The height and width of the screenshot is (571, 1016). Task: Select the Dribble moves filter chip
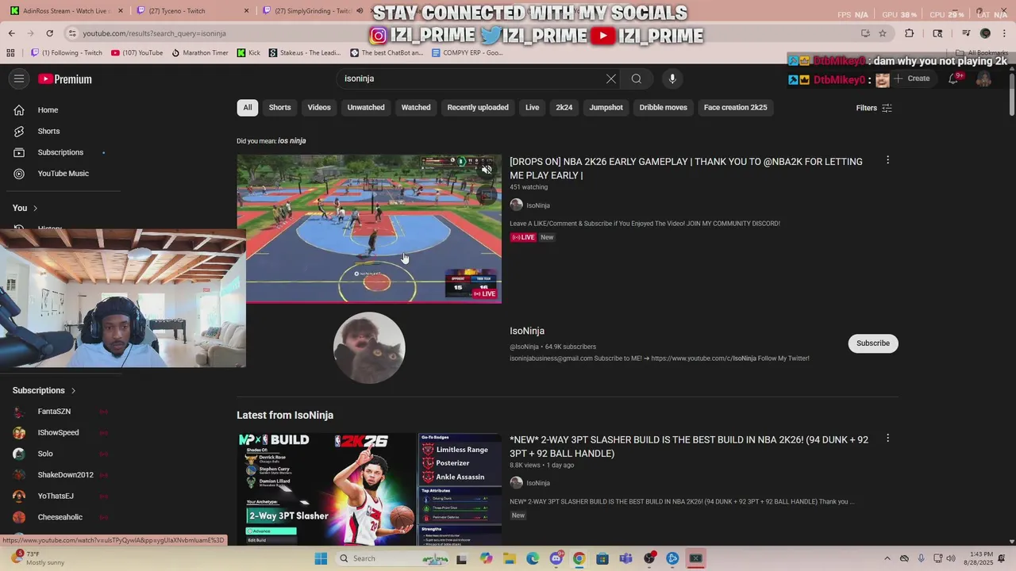[664, 107]
